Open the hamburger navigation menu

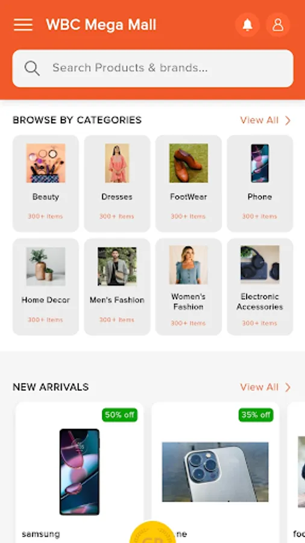point(23,25)
